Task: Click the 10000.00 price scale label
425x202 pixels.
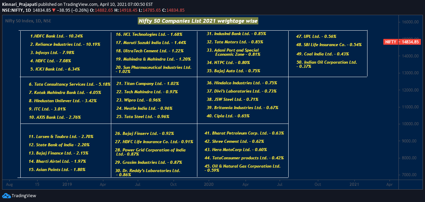Action: pos(411,124)
